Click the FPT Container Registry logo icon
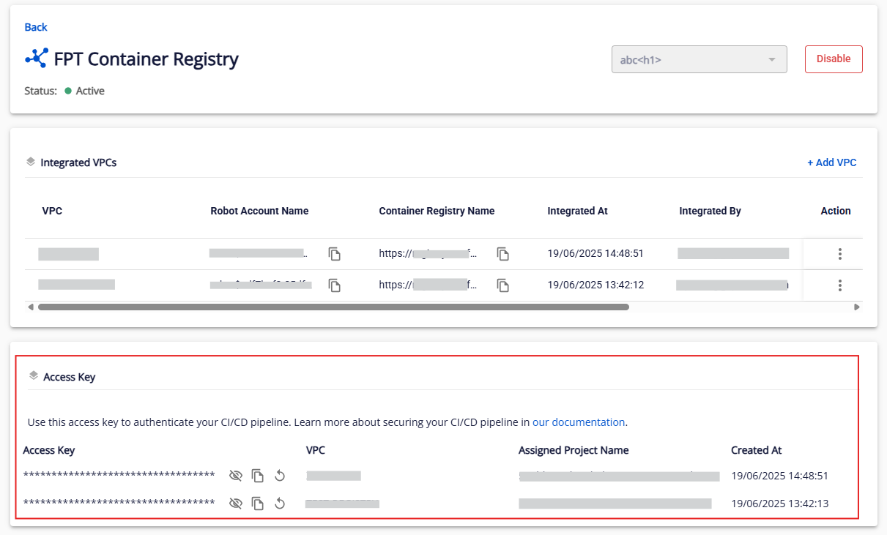The height and width of the screenshot is (535, 887). (x=37, y=58)
